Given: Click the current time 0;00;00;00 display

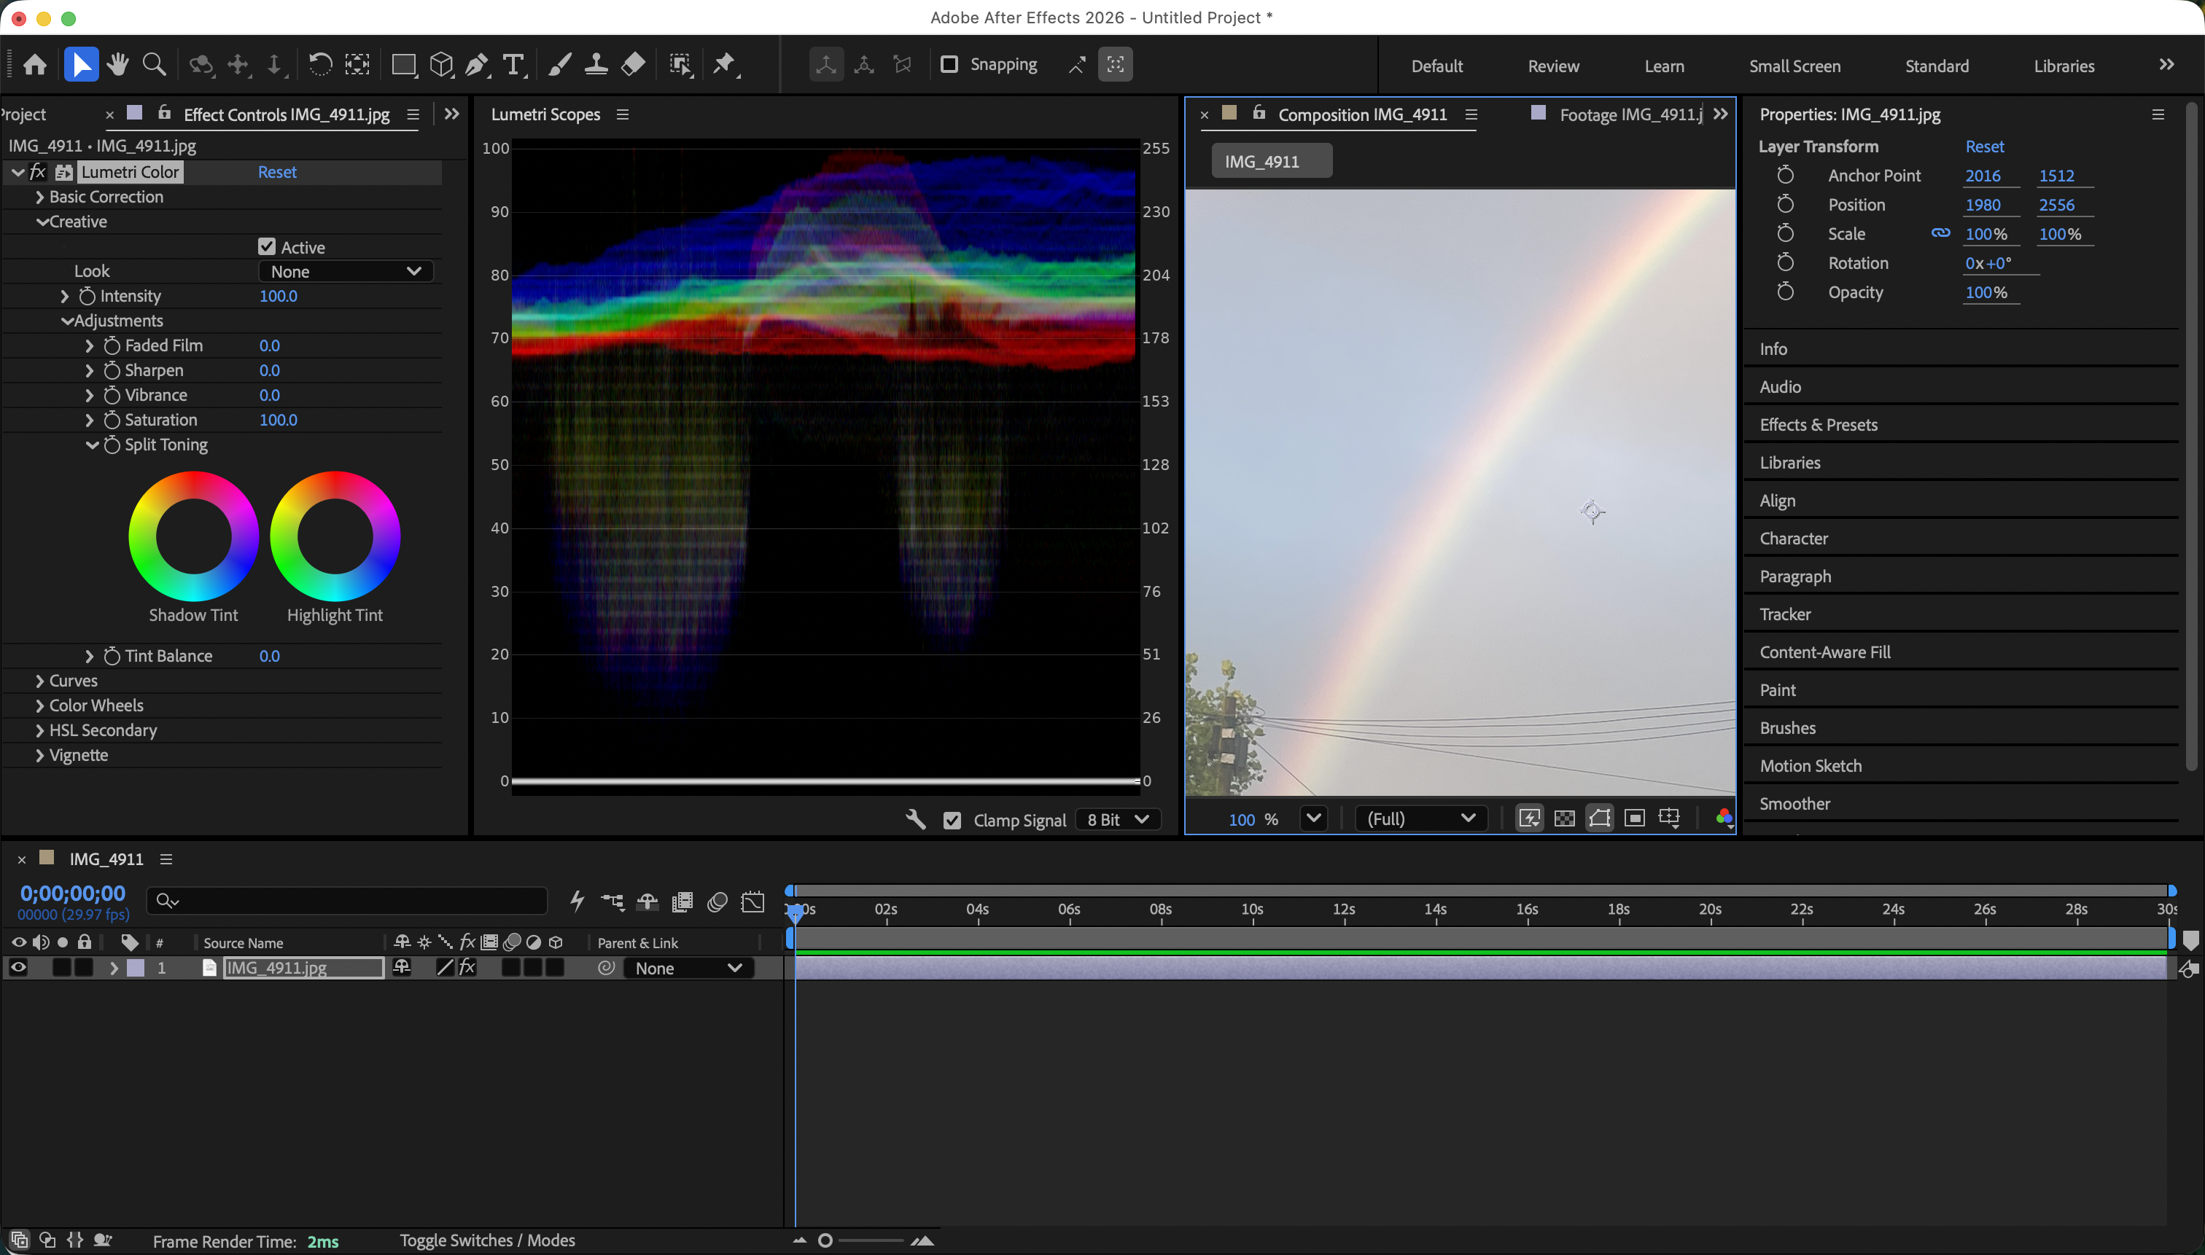Looking at the screenshot, I should tap(72, 893).
